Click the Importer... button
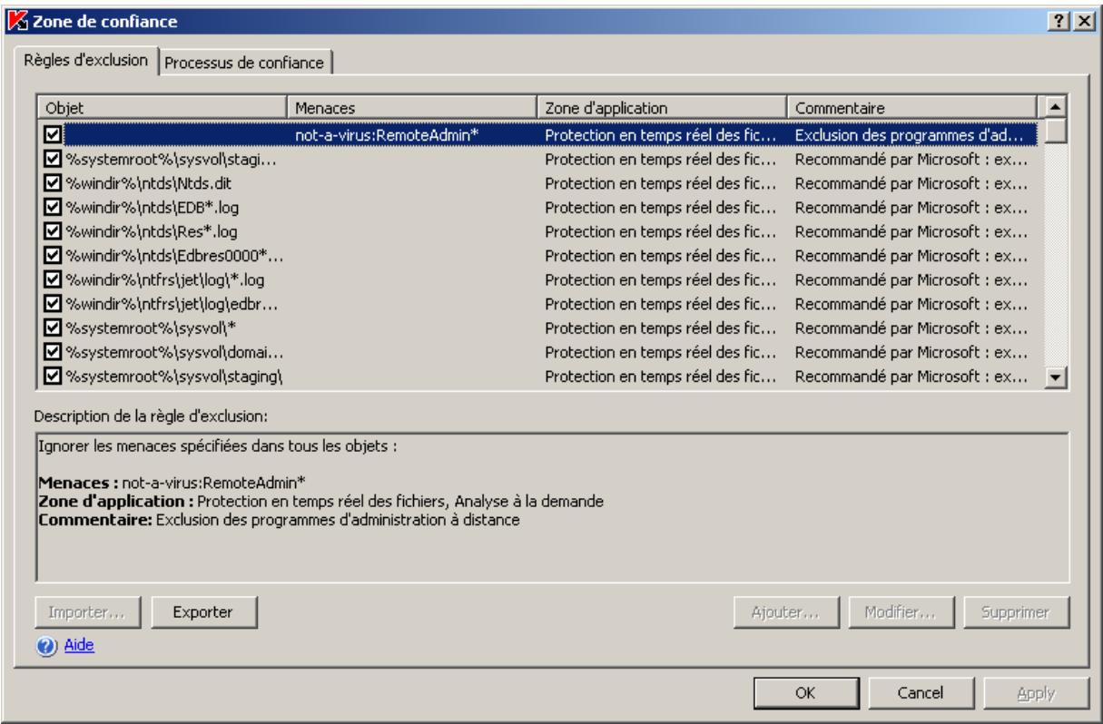1103x724 pixels. [90, 612]
